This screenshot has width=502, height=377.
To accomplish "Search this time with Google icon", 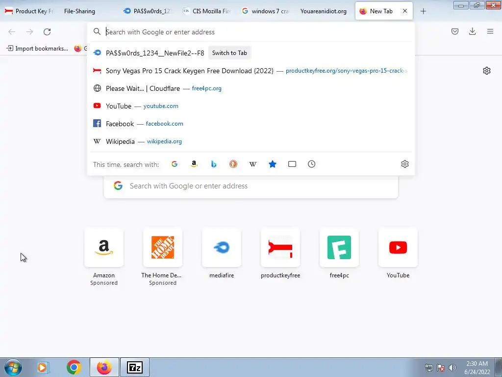I will [x=175, y=164].
